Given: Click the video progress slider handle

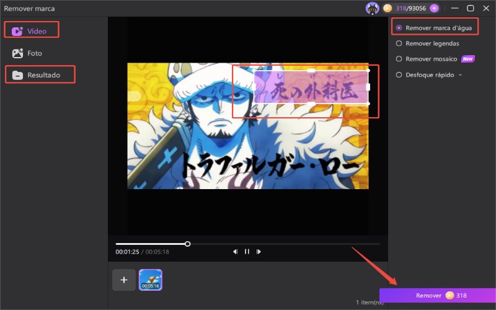Looking at the screenshot, I should click(188, 244).
